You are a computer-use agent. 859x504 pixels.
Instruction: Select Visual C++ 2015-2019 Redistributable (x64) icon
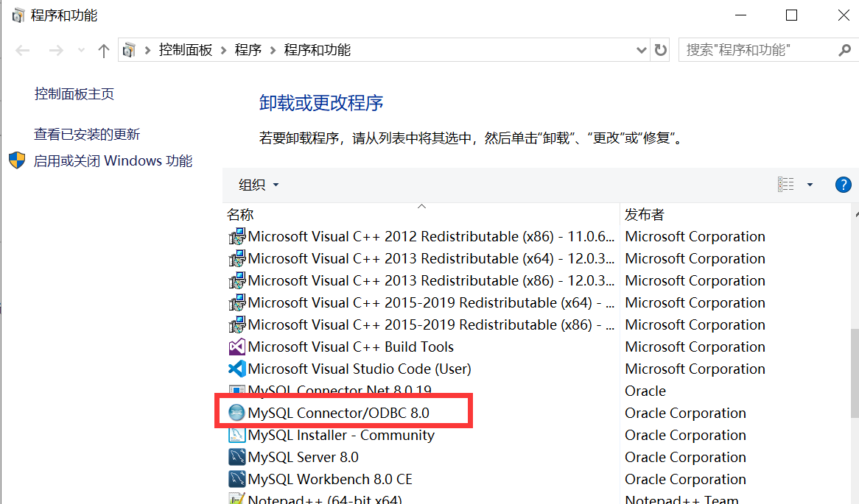pos(236,302)
